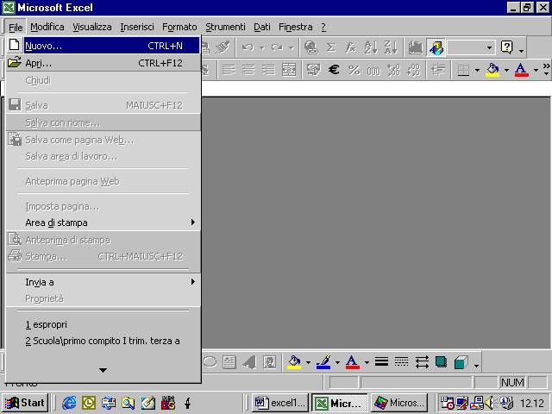
Task: Open the Strumenti menu
Action: pyautogui.click(x=225, y=27)
